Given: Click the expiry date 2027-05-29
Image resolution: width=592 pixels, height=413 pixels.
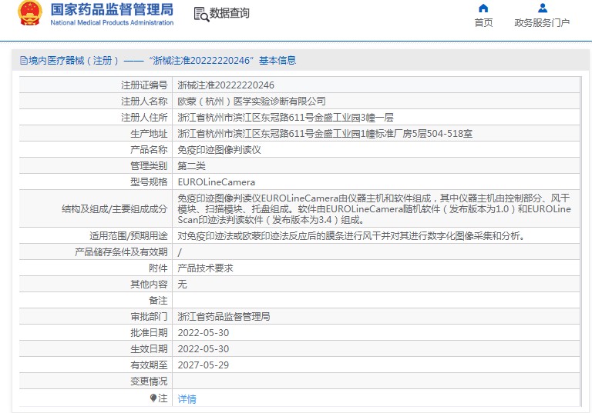Looking at the screenshot, I should click(203, 365).
